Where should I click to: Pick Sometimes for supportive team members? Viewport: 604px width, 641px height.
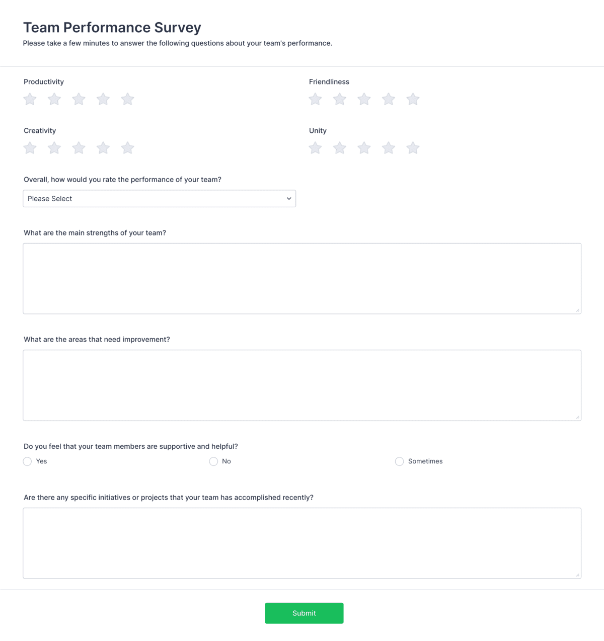[399, 461]
